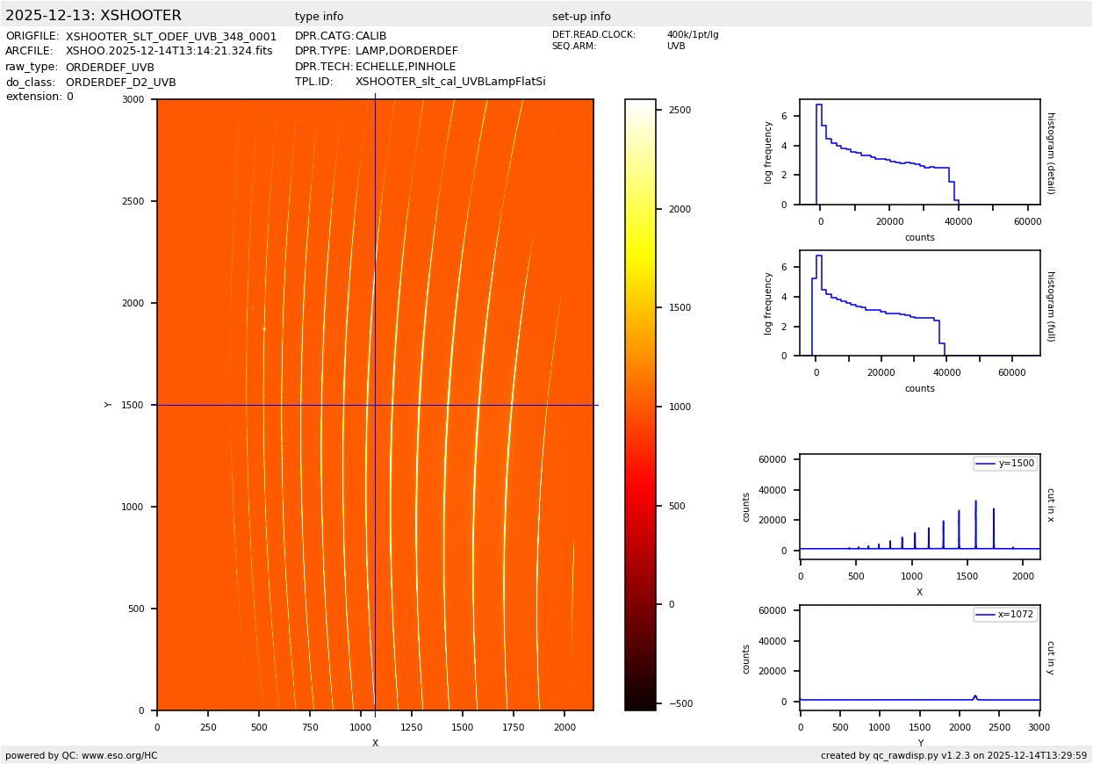Open the cut in y plot
1093x764 pixels.
coord(919,658)
